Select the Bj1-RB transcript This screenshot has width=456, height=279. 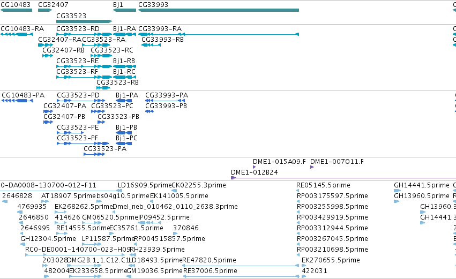point(124,61)
